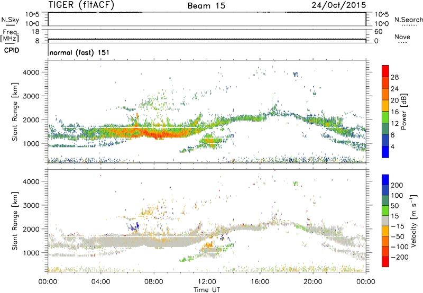Click the '18' tick on the frequency axis
Viewport: 423px width, 293px height.
[x=35, y=32]
